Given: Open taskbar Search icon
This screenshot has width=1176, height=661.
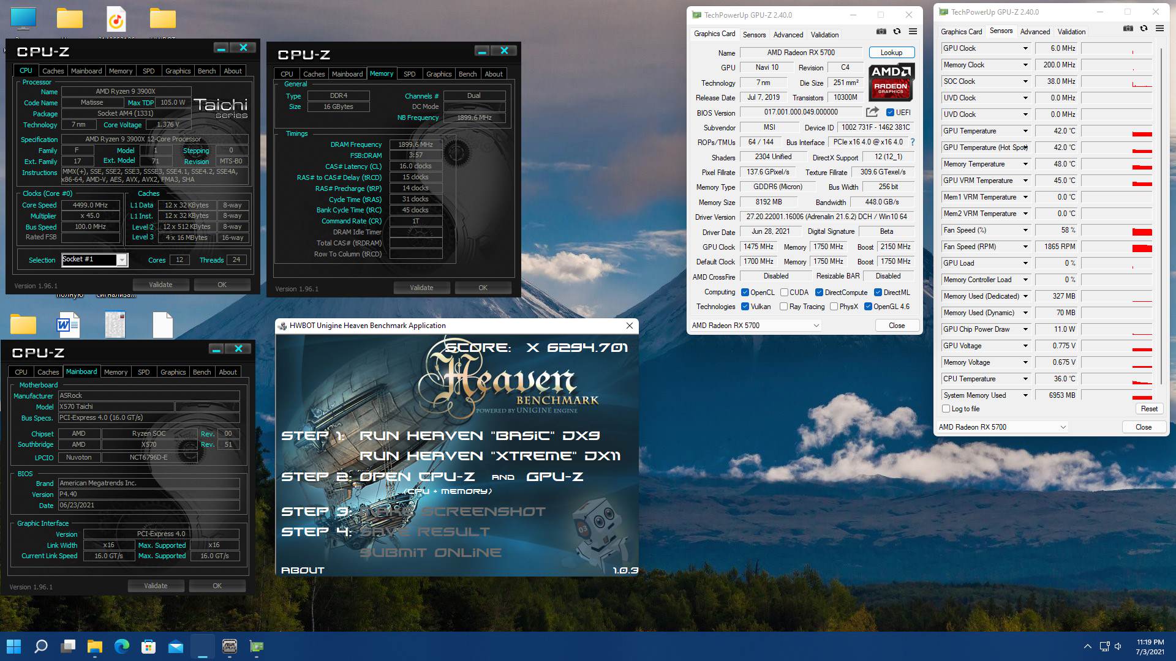Looking at the screenshot, I should (41, 646).
